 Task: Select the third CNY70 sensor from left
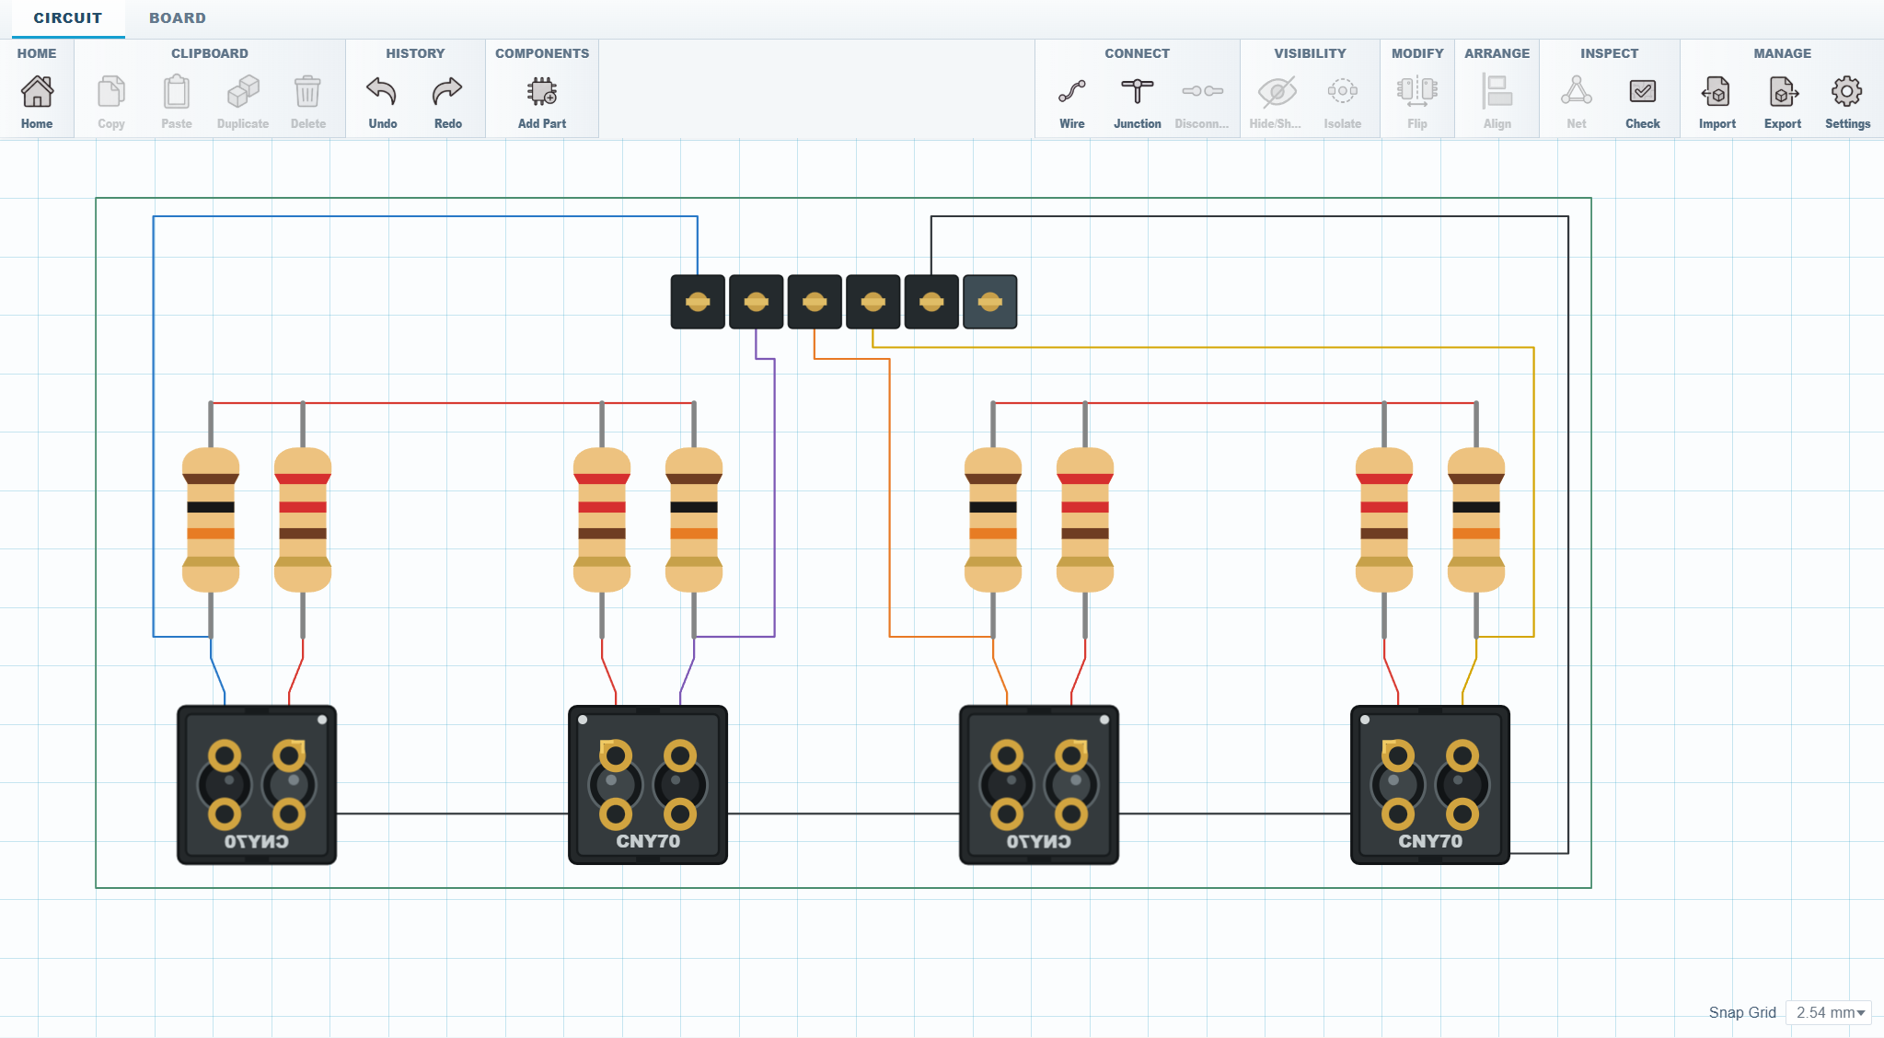[1039, 785]
